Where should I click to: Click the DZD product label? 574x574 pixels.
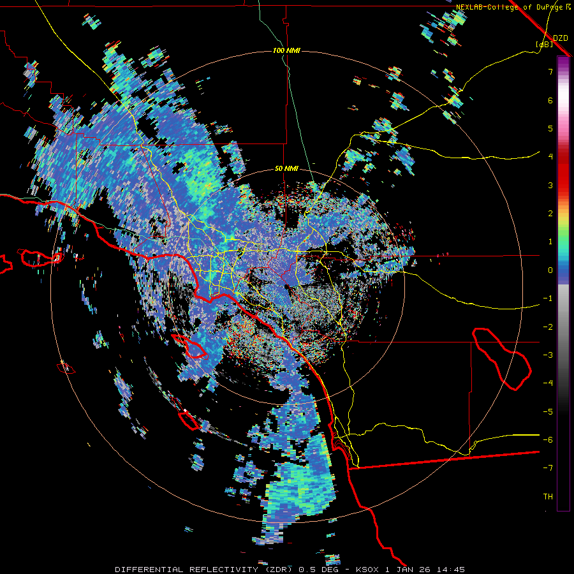(x=561, y=38)
